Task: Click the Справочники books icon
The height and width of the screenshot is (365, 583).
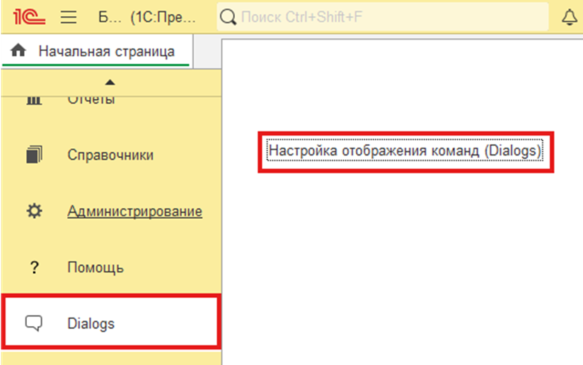Action: click(34, 155)
